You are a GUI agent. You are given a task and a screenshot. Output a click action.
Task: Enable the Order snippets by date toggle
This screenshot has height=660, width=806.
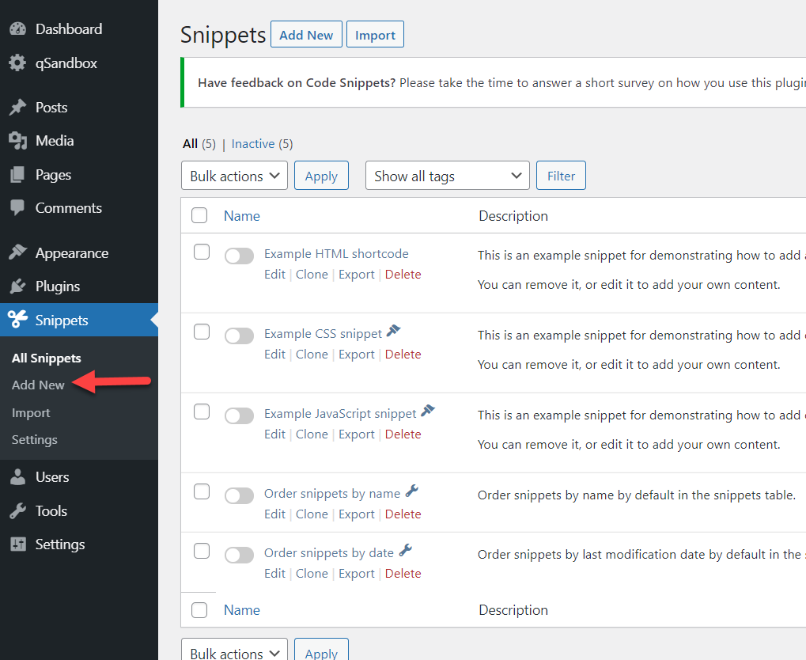tap(239, 555)
